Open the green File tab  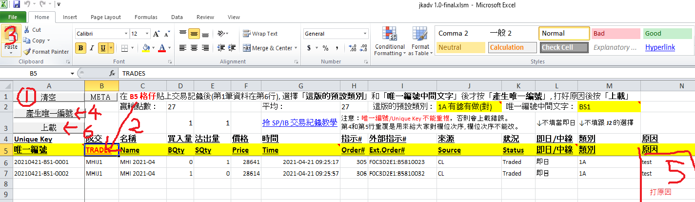[x=13, y=17]
